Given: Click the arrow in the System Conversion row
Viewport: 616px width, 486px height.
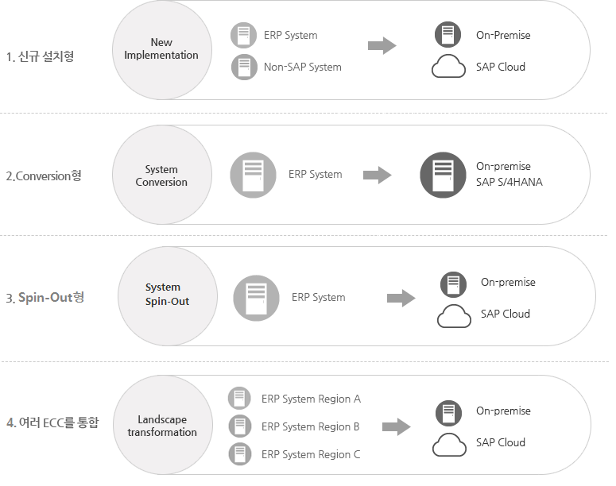Looking at the screenshot, I should [x=377, y=175].
